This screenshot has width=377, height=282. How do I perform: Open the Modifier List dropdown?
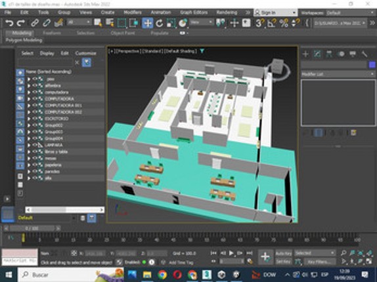tap(338, 74)
